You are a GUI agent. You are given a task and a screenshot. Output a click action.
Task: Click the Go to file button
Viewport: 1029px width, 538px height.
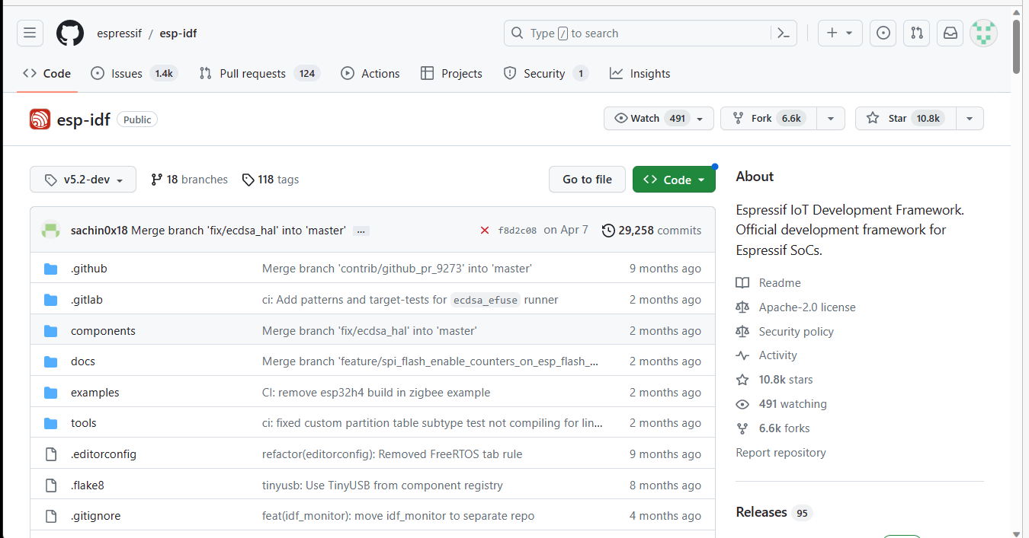tap(587, 180)
